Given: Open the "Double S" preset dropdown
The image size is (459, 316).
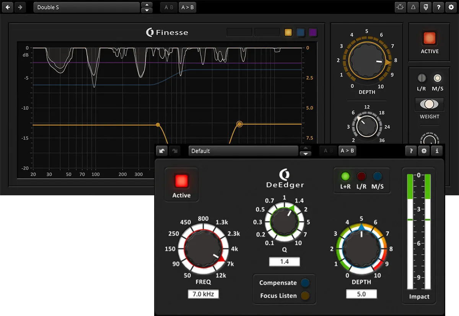Looking at the screenshot, I should (86, 7).
